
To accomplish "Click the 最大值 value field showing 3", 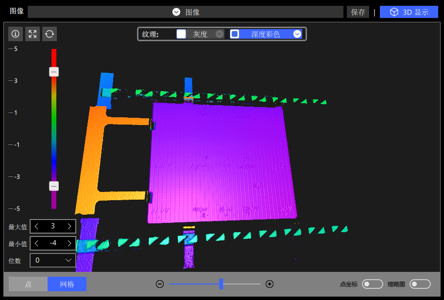I will (53, 226).
